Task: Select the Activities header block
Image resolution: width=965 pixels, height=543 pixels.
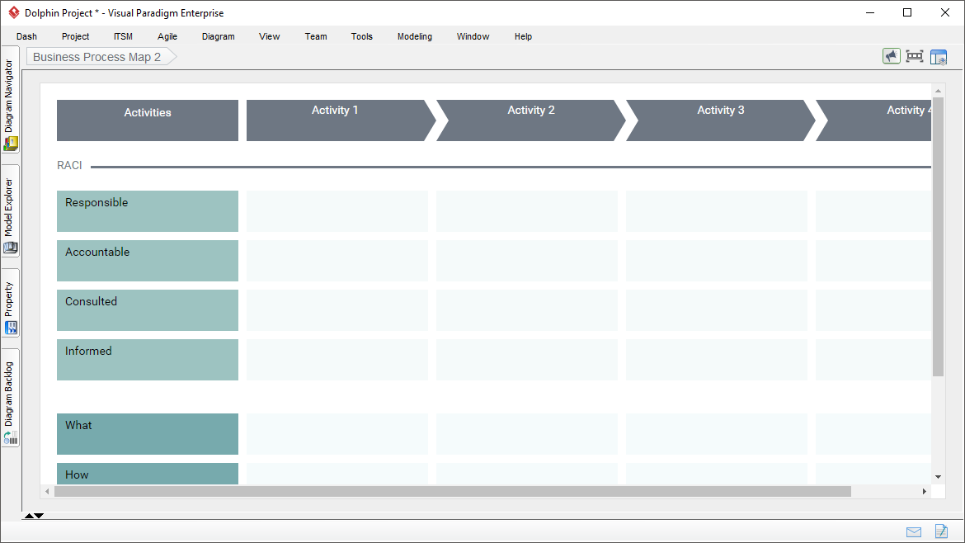Action: pyautogui.click(x=148, y=120)
